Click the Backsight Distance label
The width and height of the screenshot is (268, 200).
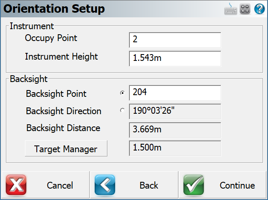click(x=63, y=128)
